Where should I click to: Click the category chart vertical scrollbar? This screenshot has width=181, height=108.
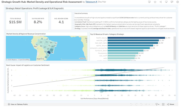(x=175, y=48)
